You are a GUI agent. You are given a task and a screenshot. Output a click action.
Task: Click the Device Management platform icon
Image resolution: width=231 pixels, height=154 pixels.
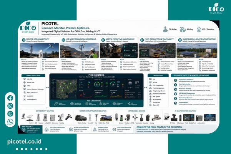coord(56,104)
